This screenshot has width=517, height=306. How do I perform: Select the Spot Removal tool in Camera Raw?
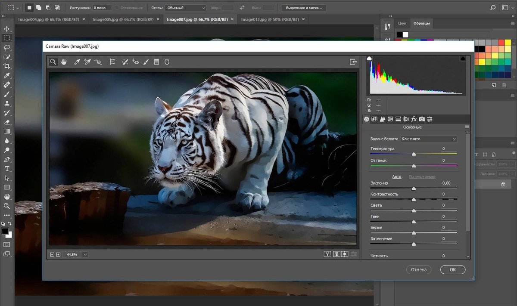125,62
